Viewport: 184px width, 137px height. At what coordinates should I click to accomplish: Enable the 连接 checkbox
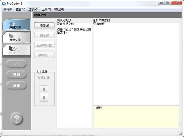click(39, 72)
